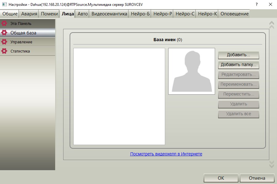Click the Удалить button

pos(238,104)
